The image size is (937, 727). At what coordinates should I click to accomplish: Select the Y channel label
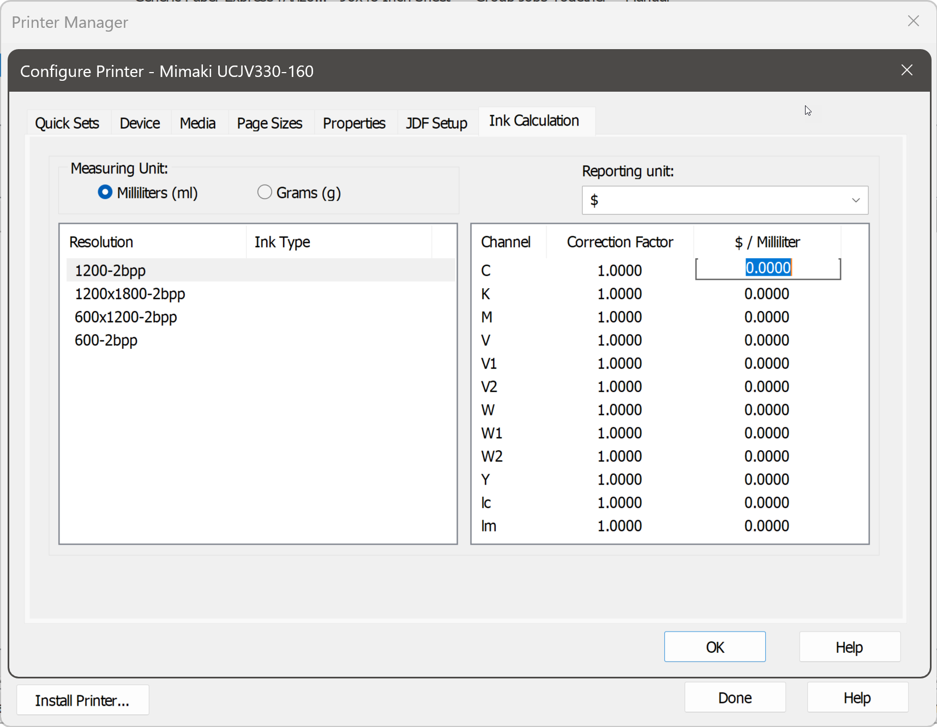tap(485, 479)
